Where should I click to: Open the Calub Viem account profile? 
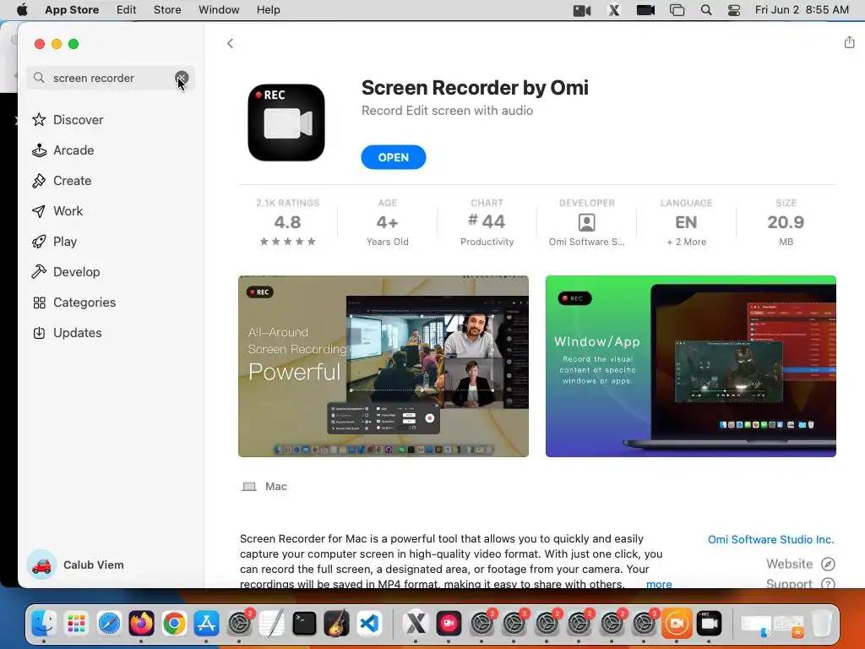(x=76, y=564)
